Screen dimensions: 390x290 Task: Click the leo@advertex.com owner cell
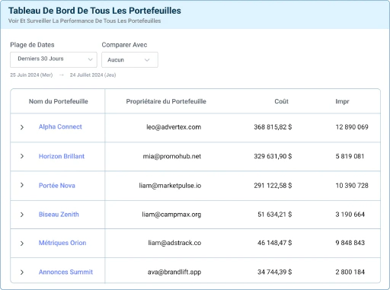click(x=174, y=127)
